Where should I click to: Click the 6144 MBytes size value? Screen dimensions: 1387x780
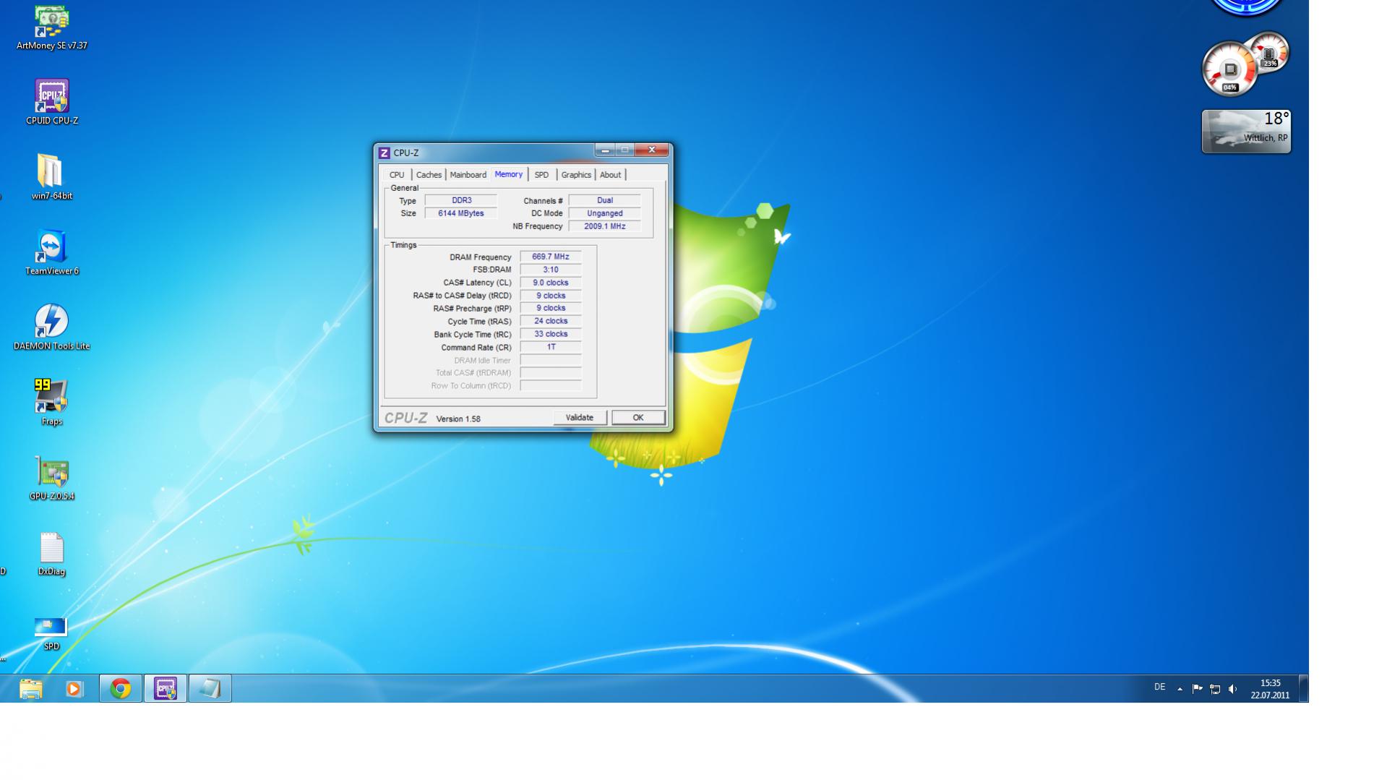pos(461,213)
